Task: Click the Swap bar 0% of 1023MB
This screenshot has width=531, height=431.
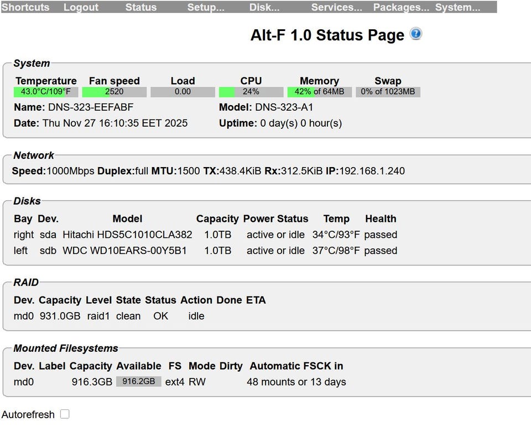Action: click(x=388, y=92)
